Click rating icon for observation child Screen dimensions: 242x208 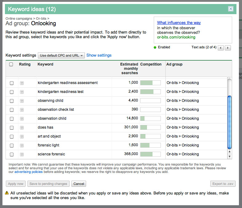point(22,119)
